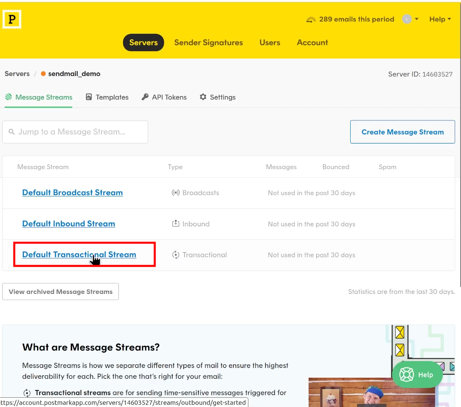461x407 pixels.
Task: Click the API Tokens key icon
Action: [x=145, y=97]
